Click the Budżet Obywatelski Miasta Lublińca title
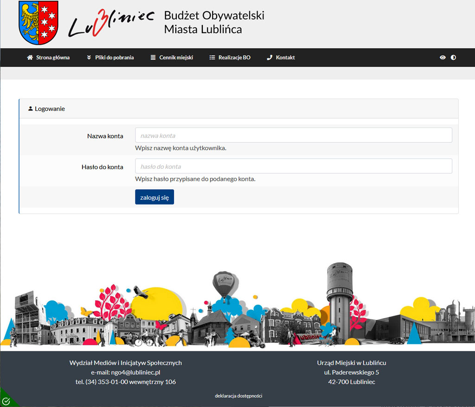The width and height of the screenshot is (475, 407). point(214,23)
